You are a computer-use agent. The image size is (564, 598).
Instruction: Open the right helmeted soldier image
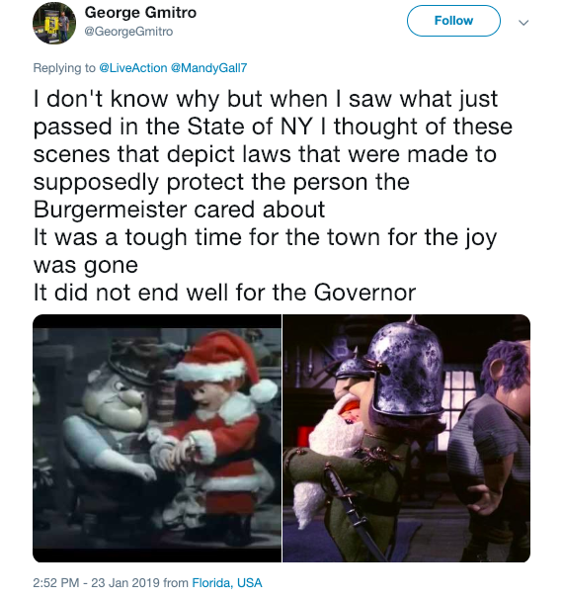(x=406, y=438)
